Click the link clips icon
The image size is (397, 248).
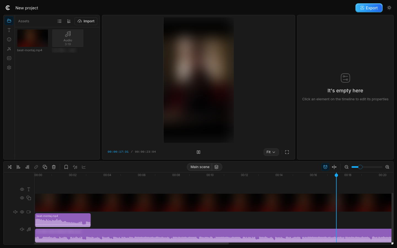[36, 167]
